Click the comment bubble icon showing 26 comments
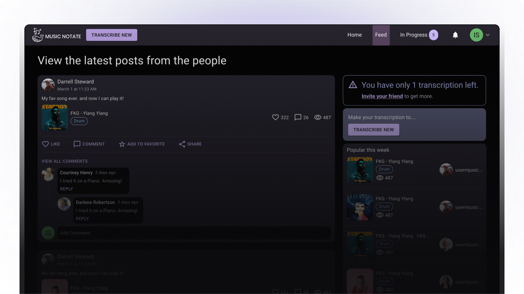Viewport: 524px width, 294px height. tap(297, 117)
